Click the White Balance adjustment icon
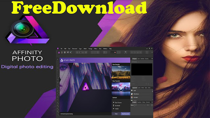Viewport: 210px width, 118px height. pyautogui.click(x=132, y=94)
